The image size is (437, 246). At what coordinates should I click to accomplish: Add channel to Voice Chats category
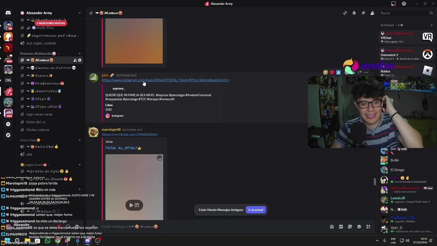tap(80, 140)
